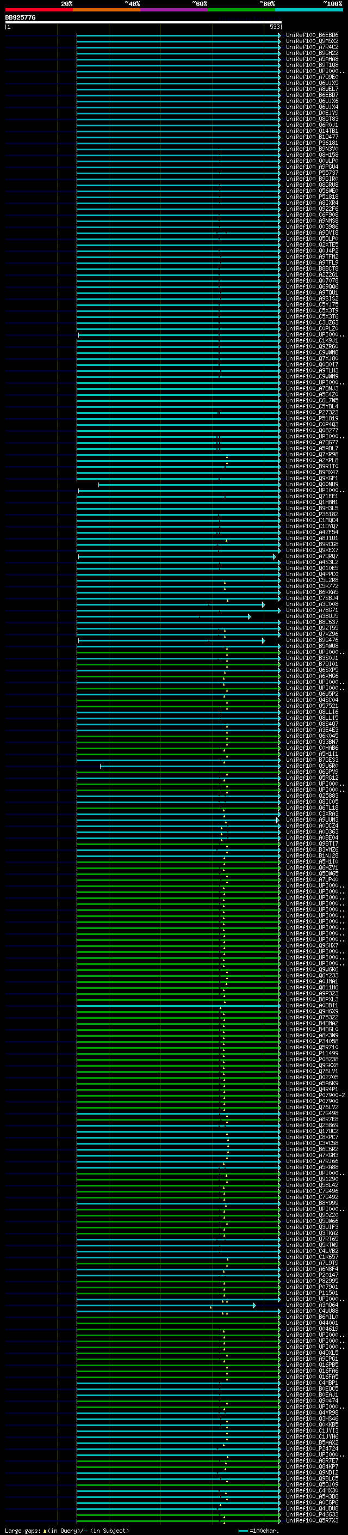Select label UniRef100_Q90474
The width and height of the screenshot is (348, 1535).
[312, 1402]
